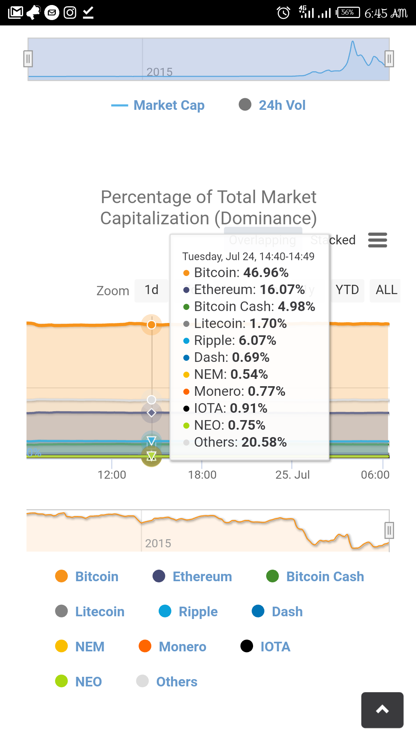Toggle Bitcoin Cash legend entry

coord(315,577)
